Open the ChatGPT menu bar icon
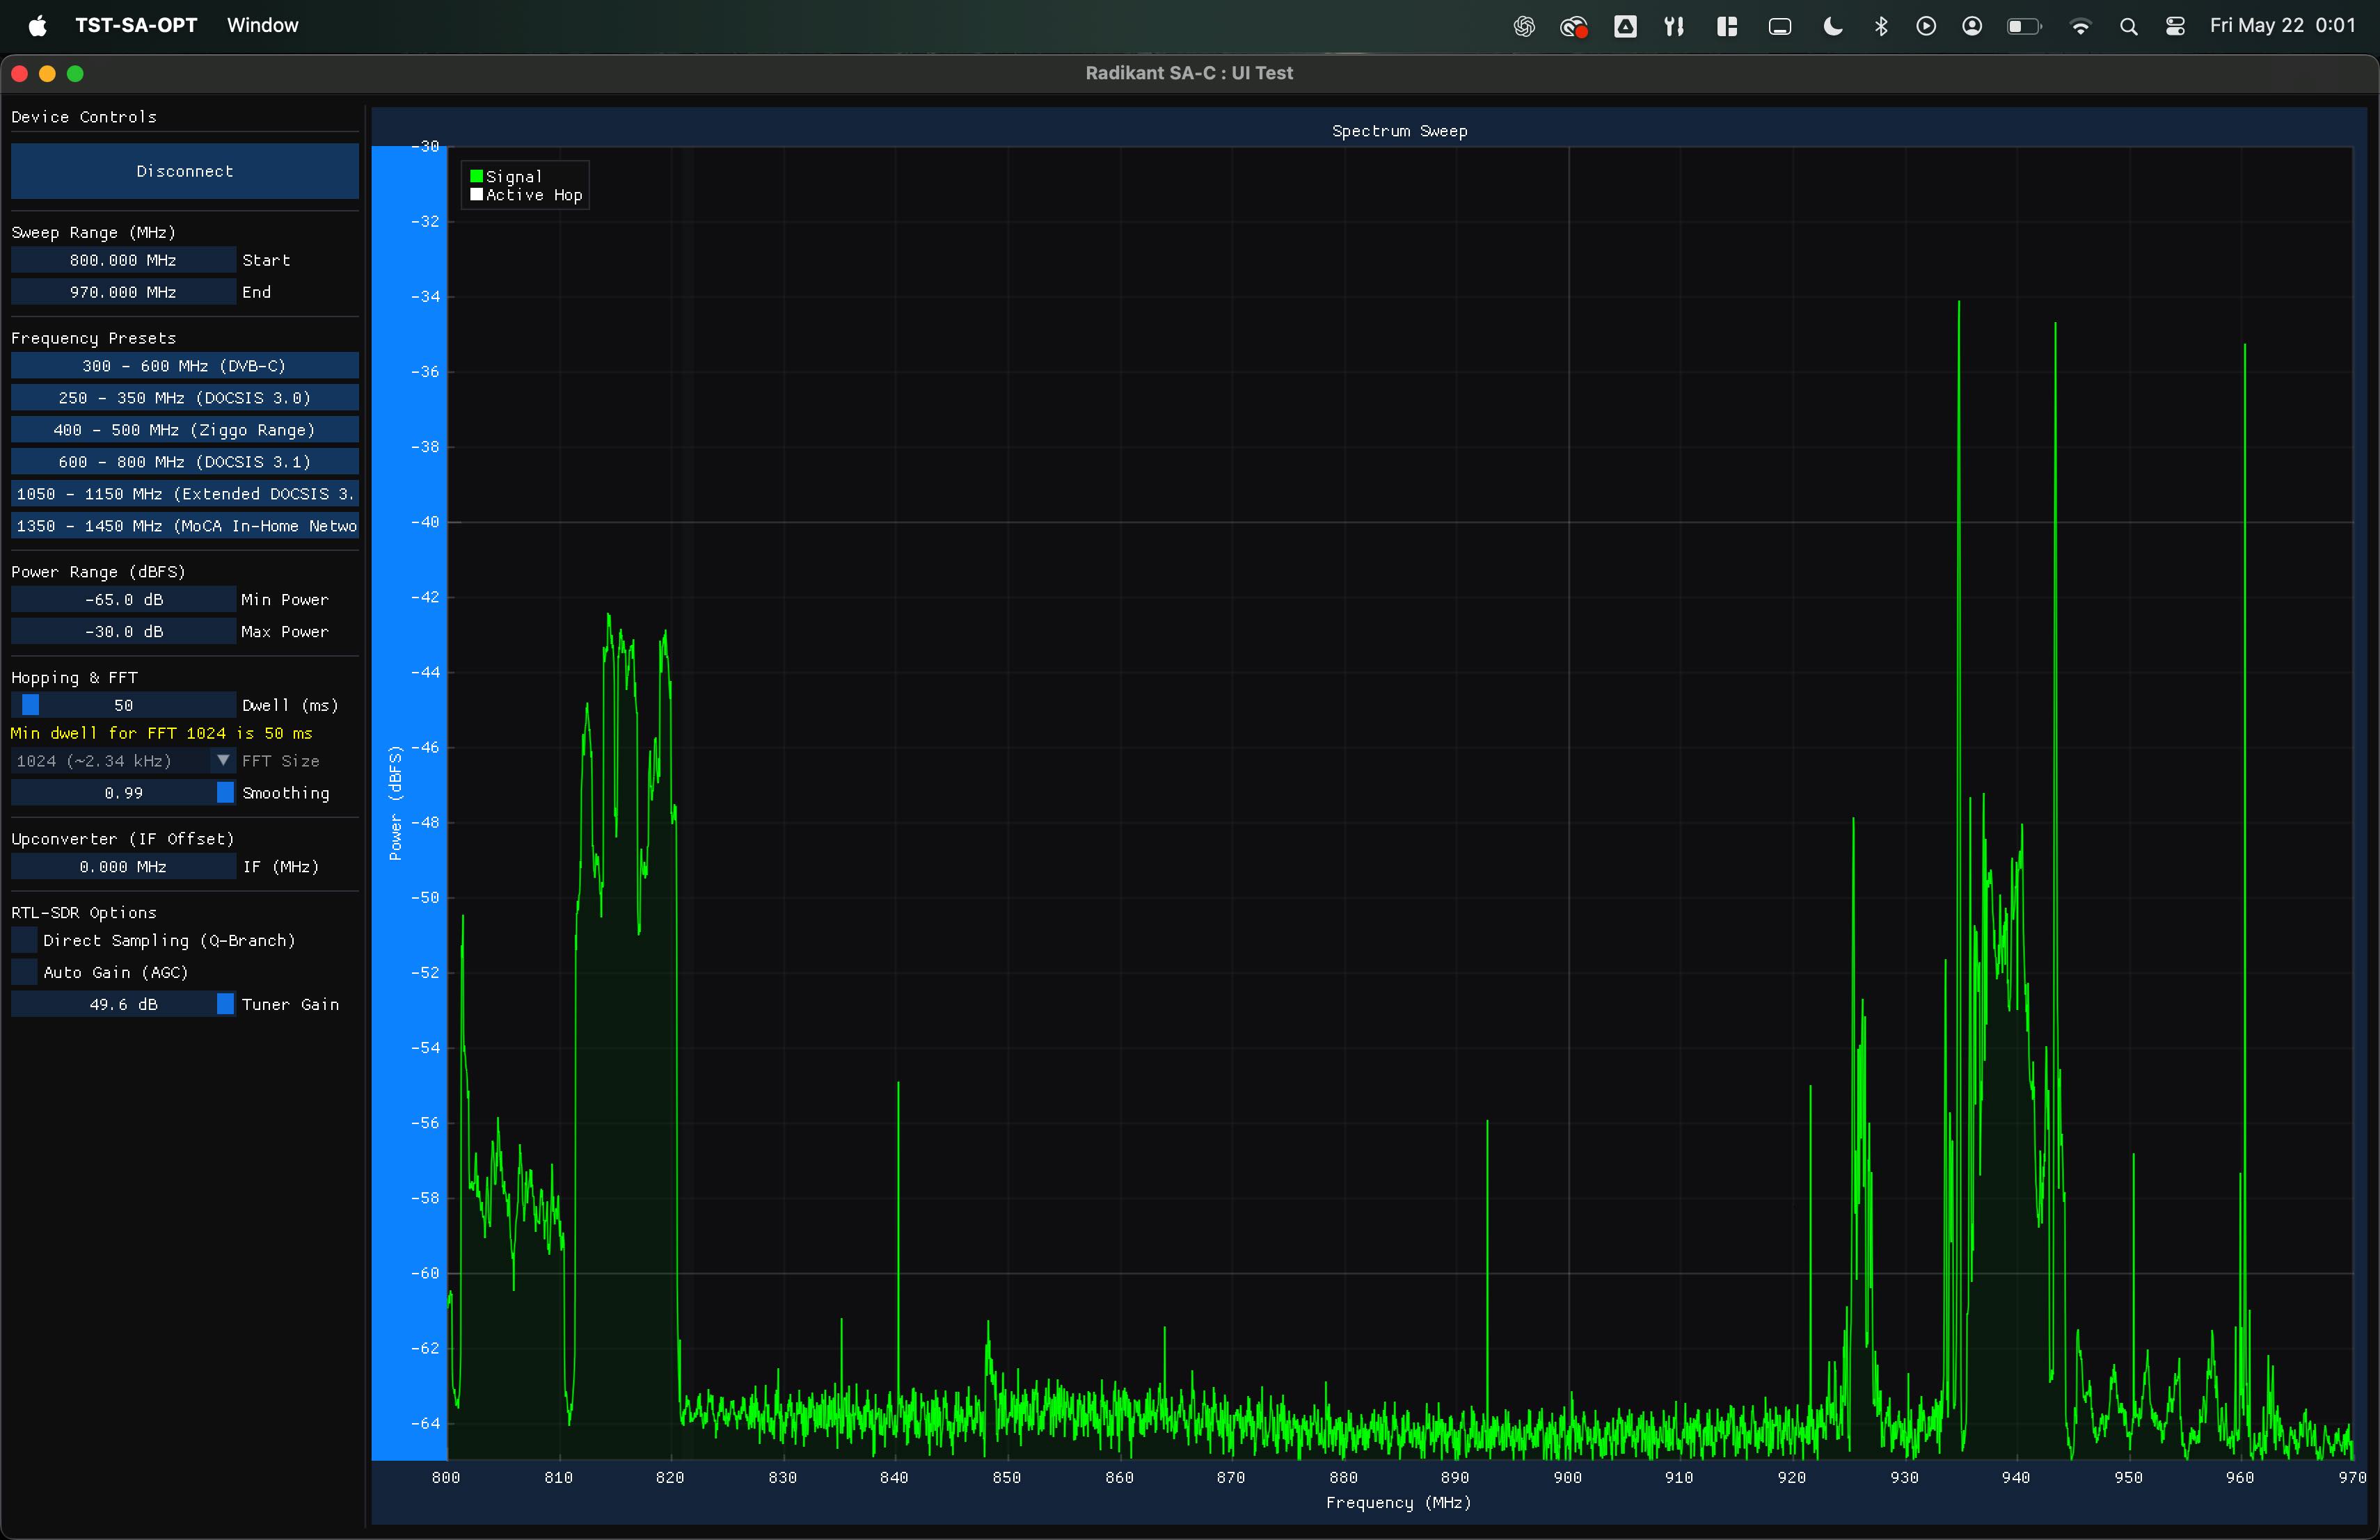This screenshot has height=1540, width=2380. [1523, 26]
